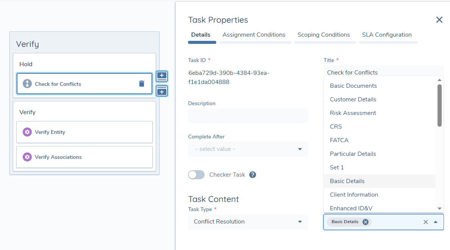
Task: Remove the Basic Details chip
Action: coord(365,222)
